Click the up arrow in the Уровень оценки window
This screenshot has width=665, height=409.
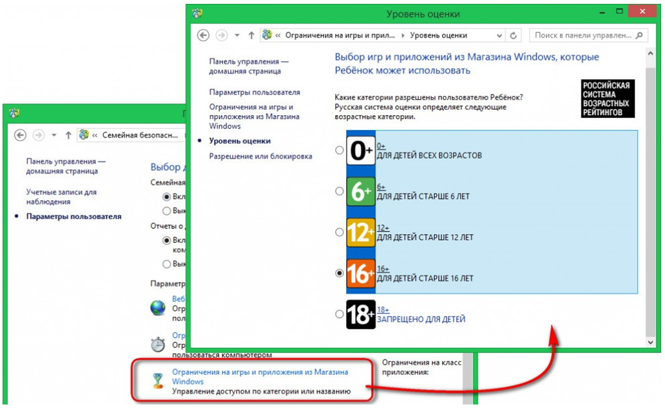[x=251, y=35]
